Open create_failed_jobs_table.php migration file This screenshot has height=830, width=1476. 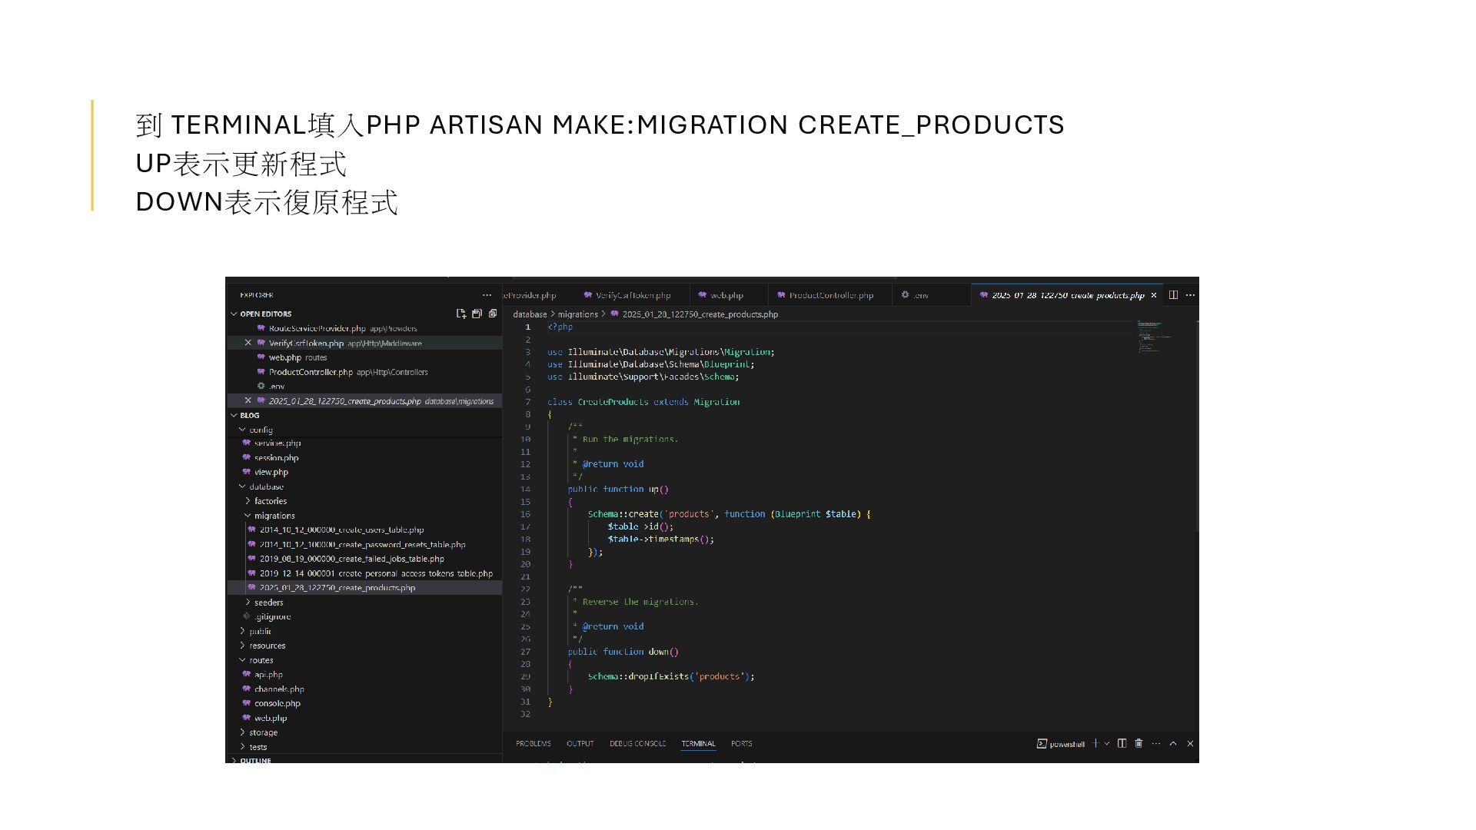[365, 559]
